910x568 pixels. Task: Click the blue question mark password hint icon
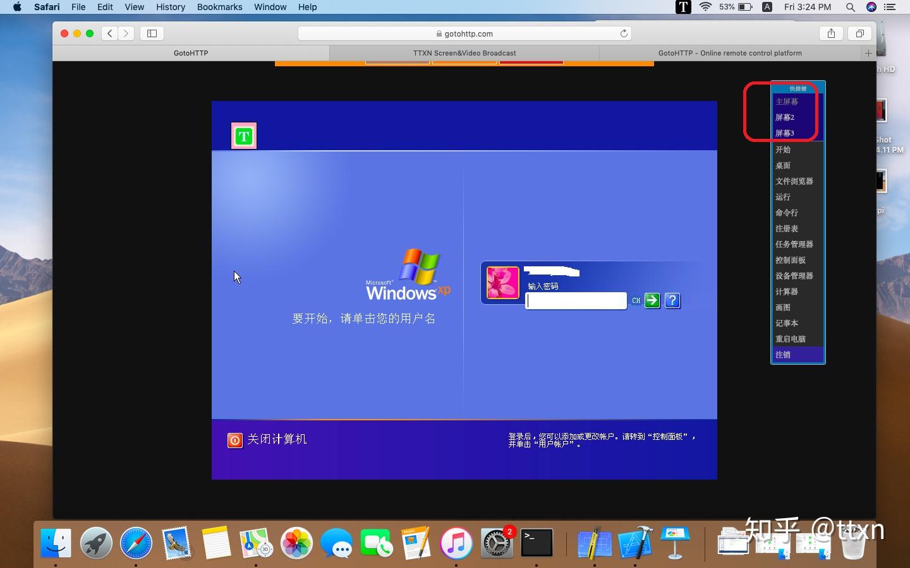pyautogui.click(x=672, y=301)
